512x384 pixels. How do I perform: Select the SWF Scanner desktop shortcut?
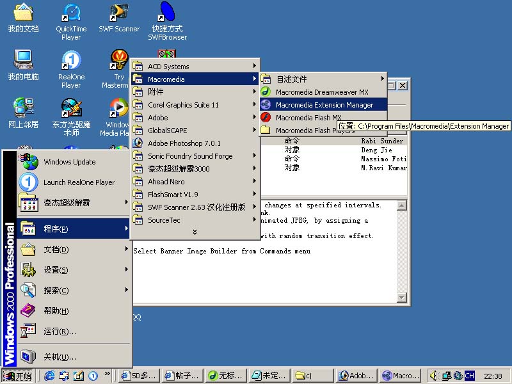coord(119,18)
